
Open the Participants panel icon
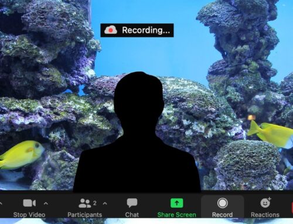pos(85,203)
